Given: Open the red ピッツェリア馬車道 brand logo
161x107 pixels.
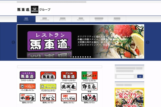Looking at the screenshot, I should (x=48, y=75).
